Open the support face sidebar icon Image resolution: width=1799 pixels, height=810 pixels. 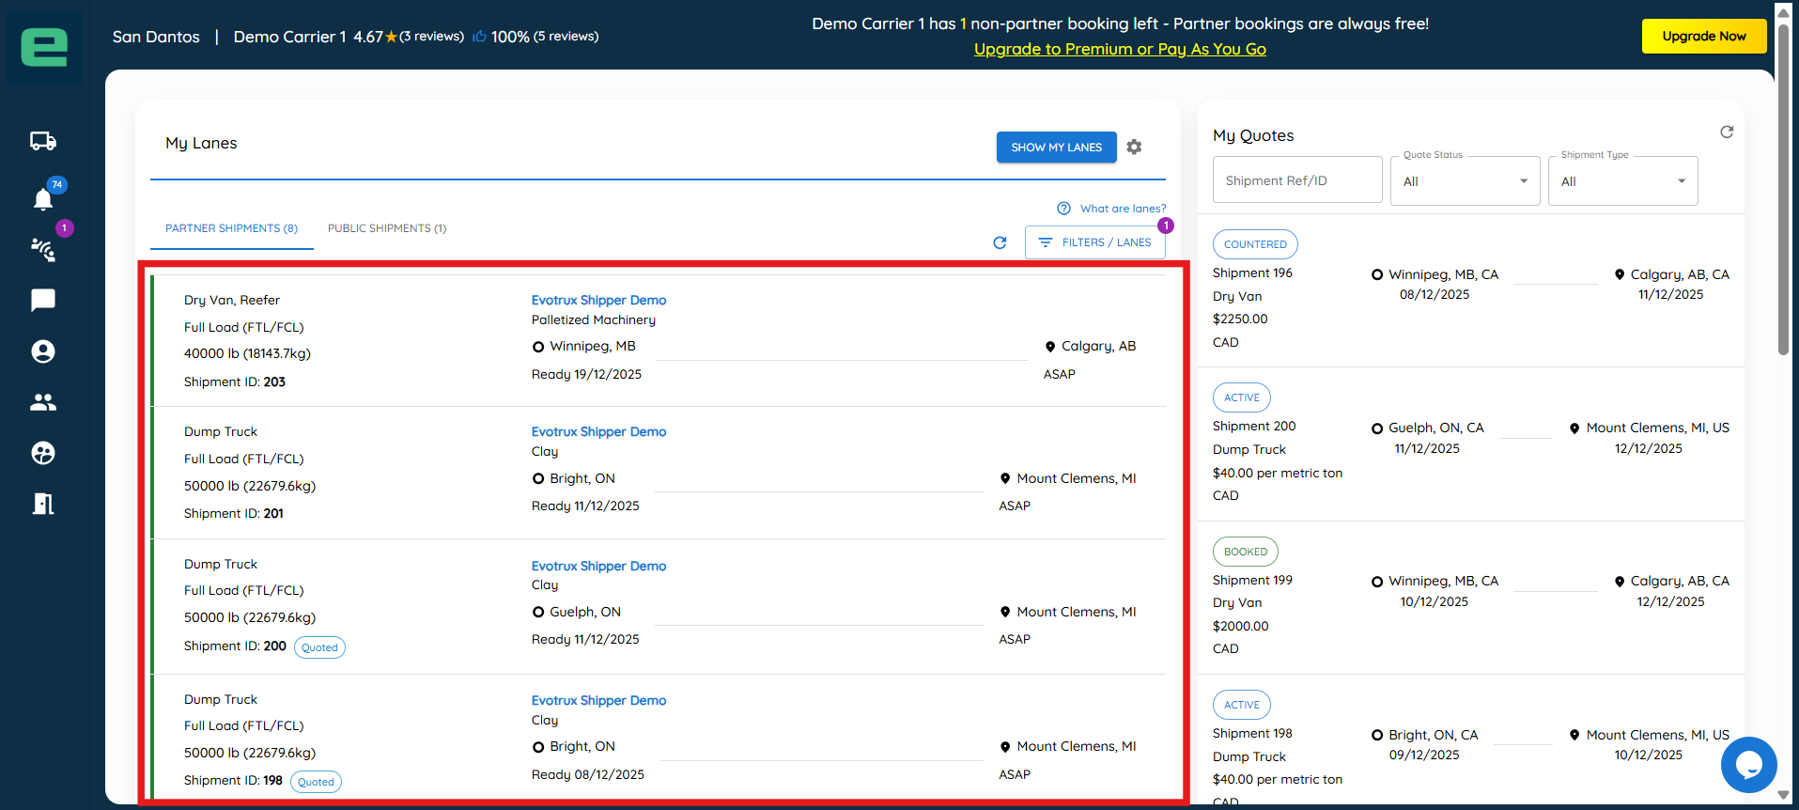click(43, 453)
